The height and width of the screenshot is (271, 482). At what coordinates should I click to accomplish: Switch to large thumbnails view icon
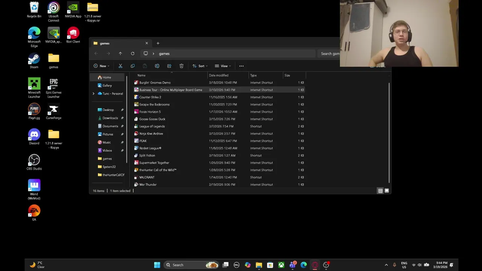387,191
